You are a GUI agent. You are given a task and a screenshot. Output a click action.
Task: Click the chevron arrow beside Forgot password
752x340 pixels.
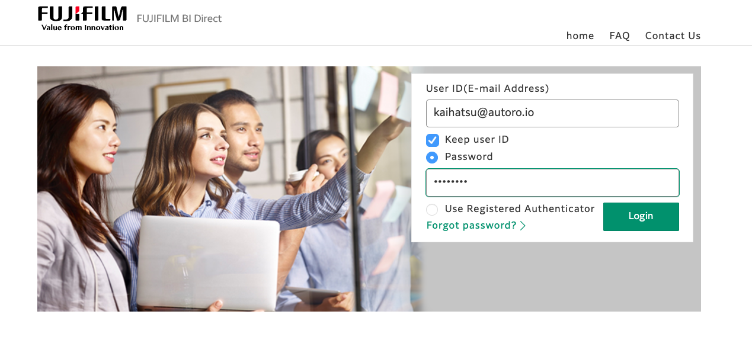click(523, 226)
